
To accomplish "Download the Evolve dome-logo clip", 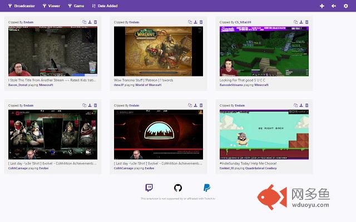I will coord(195,105).
